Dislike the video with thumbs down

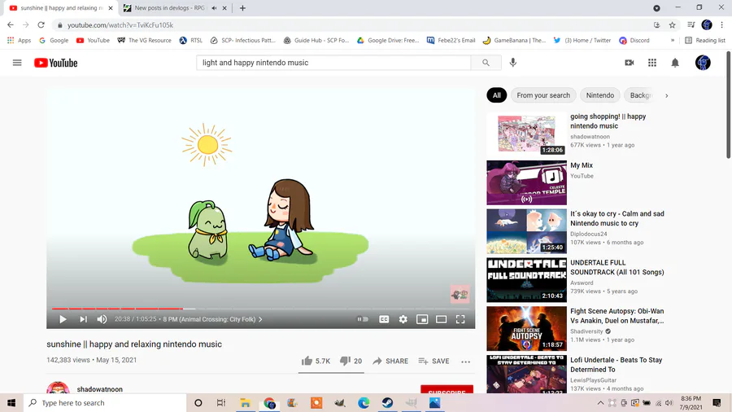point(351,361)
